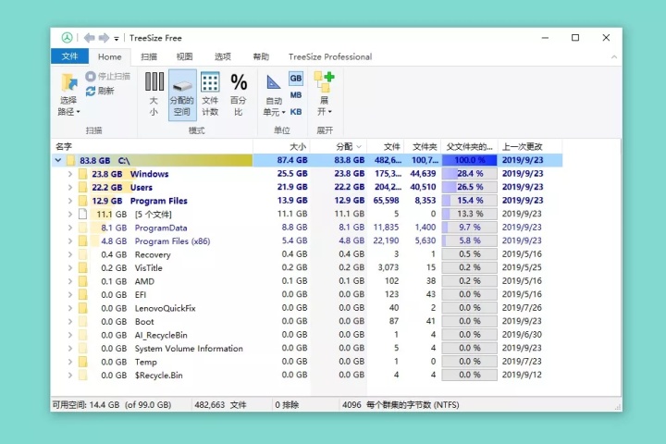Screen dimensions: 666x444
Task: Switch to the 视图 ribbon tab
Action: point(185,56)
